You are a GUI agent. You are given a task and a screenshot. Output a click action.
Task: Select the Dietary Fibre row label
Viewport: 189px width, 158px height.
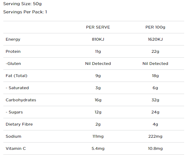coord(19,124)
